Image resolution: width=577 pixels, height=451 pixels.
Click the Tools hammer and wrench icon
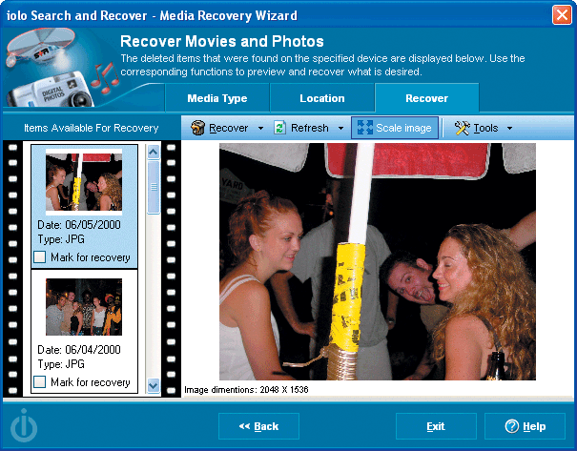pyautogui.click(x=463, y=128)
